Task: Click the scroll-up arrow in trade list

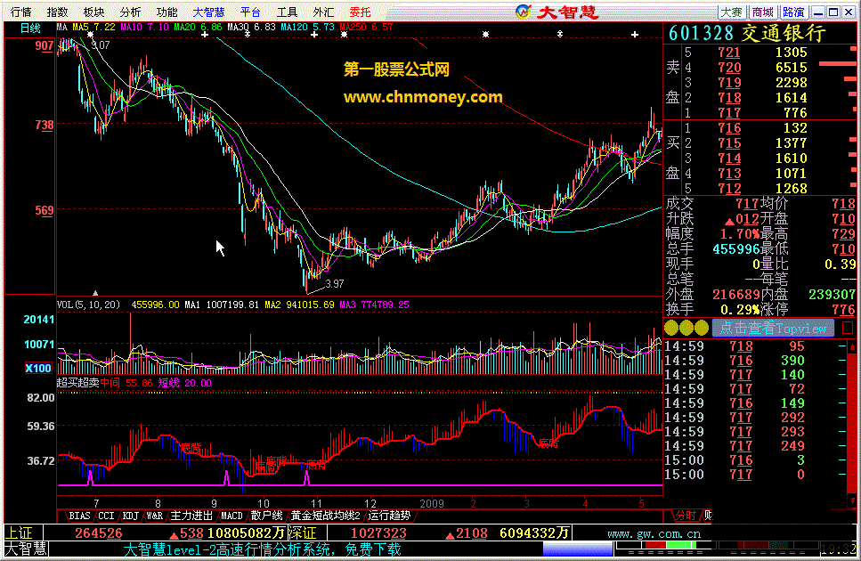Action: [852, 347]
